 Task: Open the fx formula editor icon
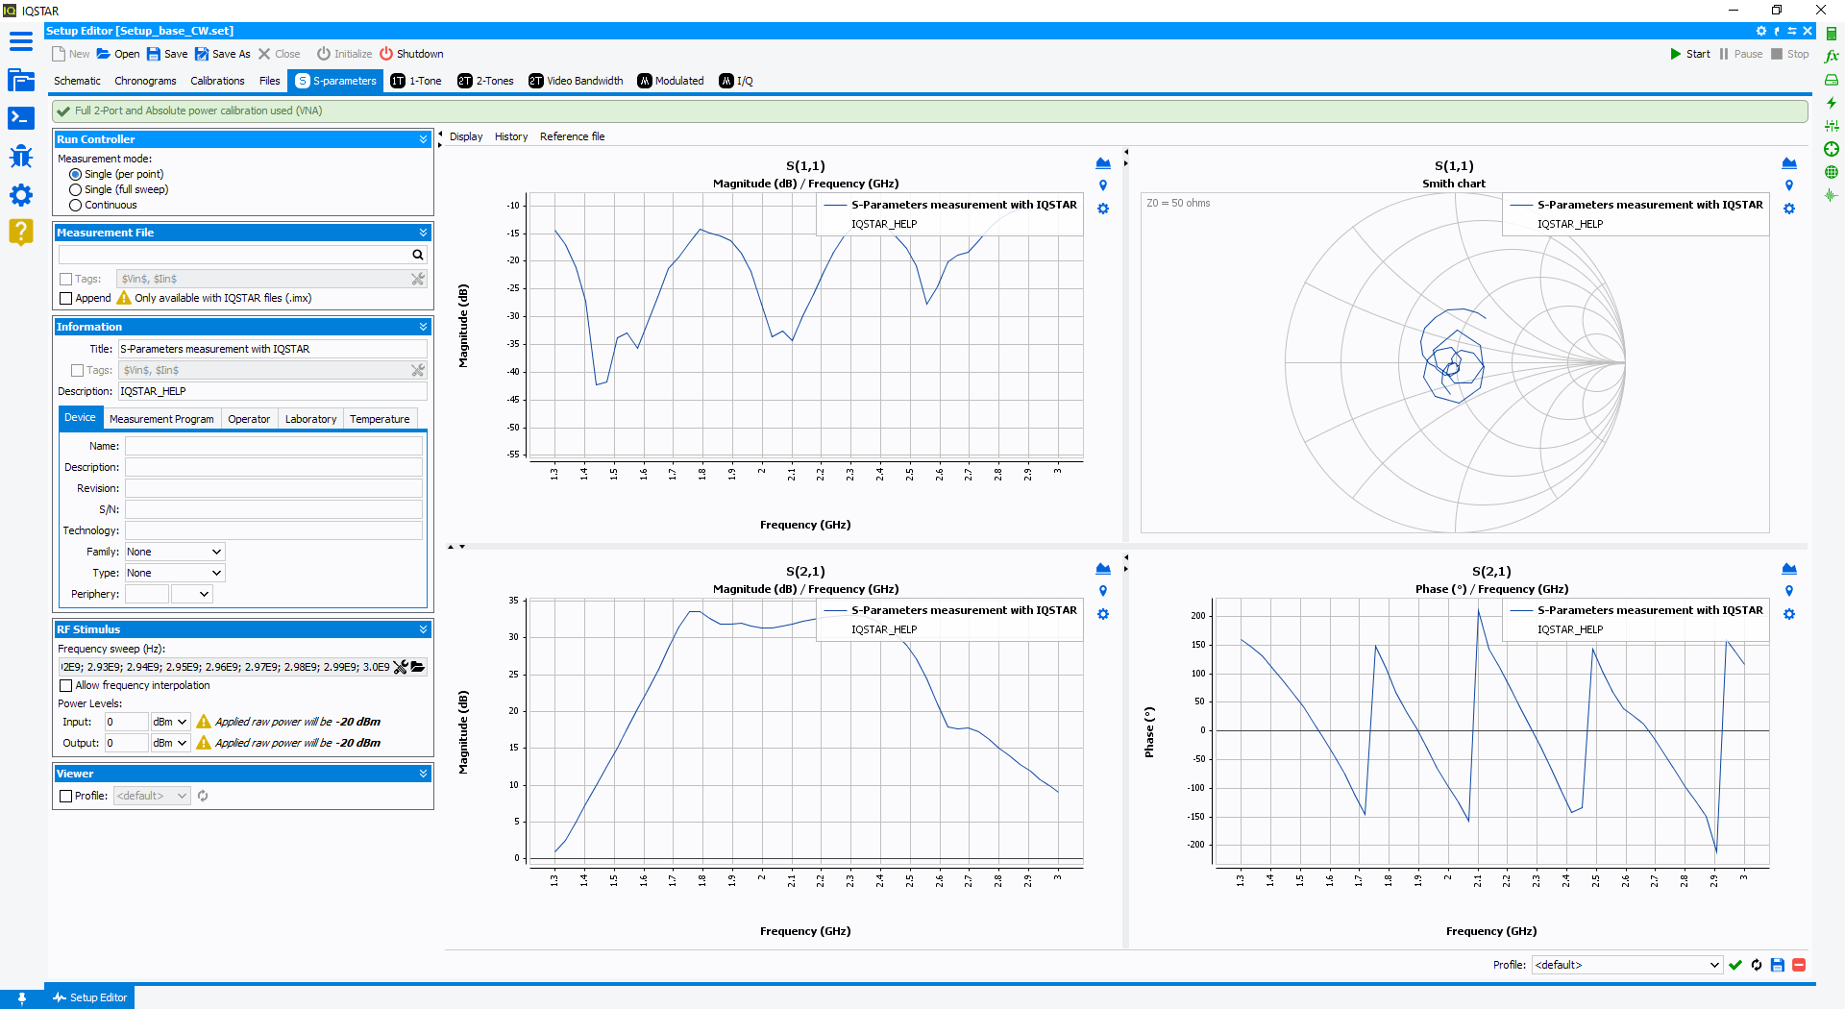(1832, 56)
